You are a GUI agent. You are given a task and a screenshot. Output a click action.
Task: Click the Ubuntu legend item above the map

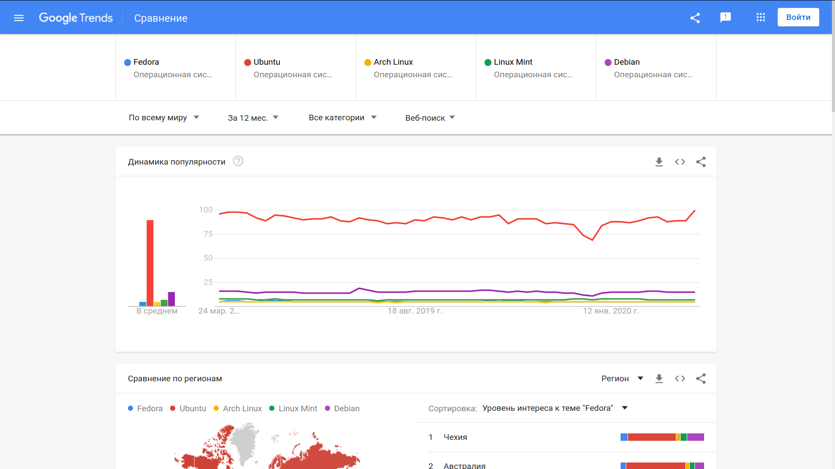point(188,409)
